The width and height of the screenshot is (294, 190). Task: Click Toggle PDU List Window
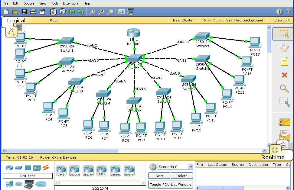point(170,184)
